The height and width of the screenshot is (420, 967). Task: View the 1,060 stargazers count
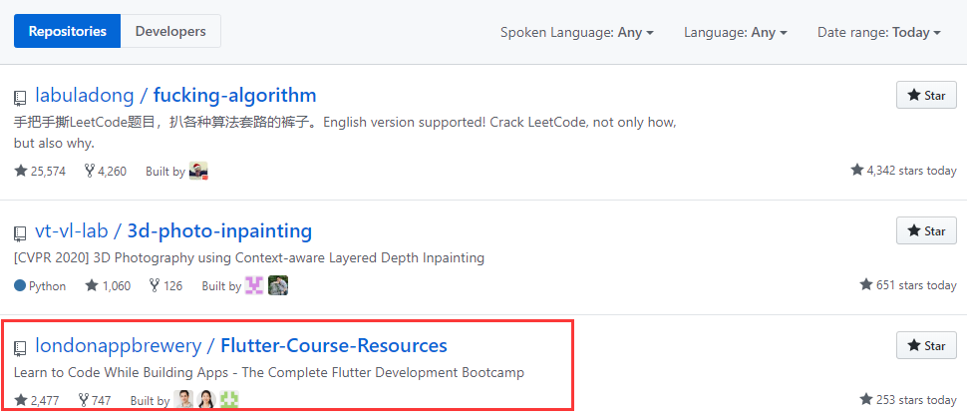(108, 285)
